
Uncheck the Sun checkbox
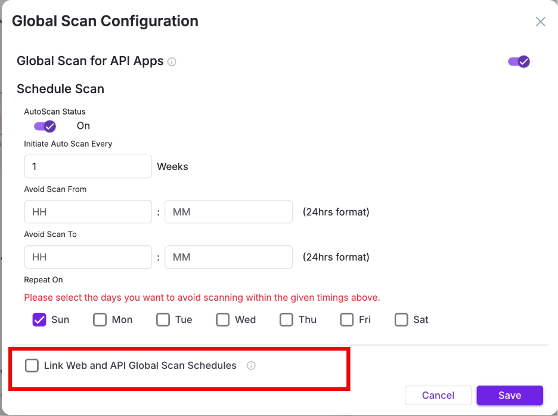coord(39,320)
